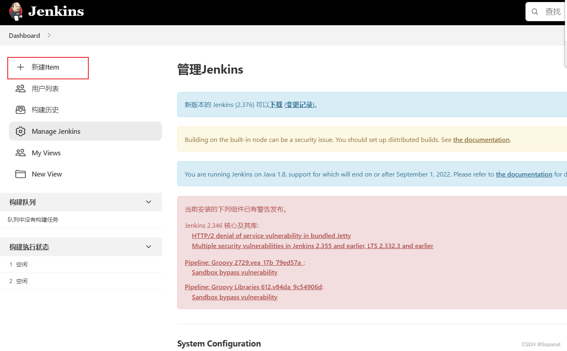Select executor row 2 空闲

(x=81, y=281)
